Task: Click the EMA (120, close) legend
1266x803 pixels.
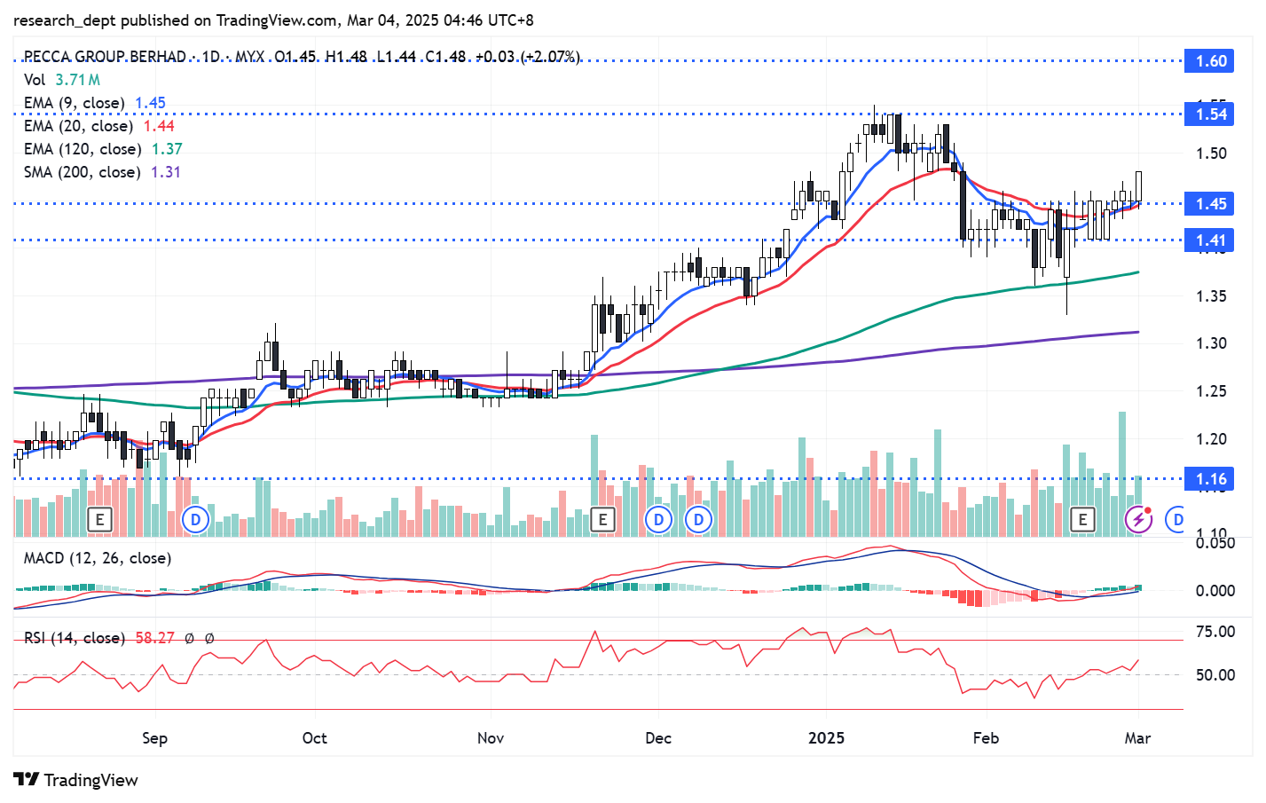Action: coord(83,149)
